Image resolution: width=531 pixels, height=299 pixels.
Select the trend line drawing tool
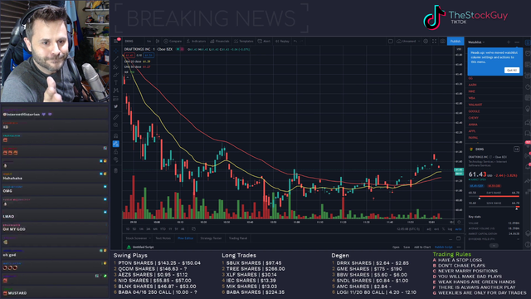[116, 59]
